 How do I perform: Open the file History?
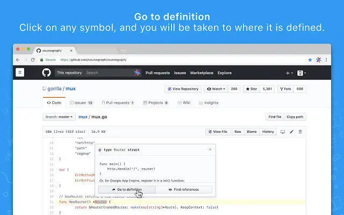[x=268, y=132]
